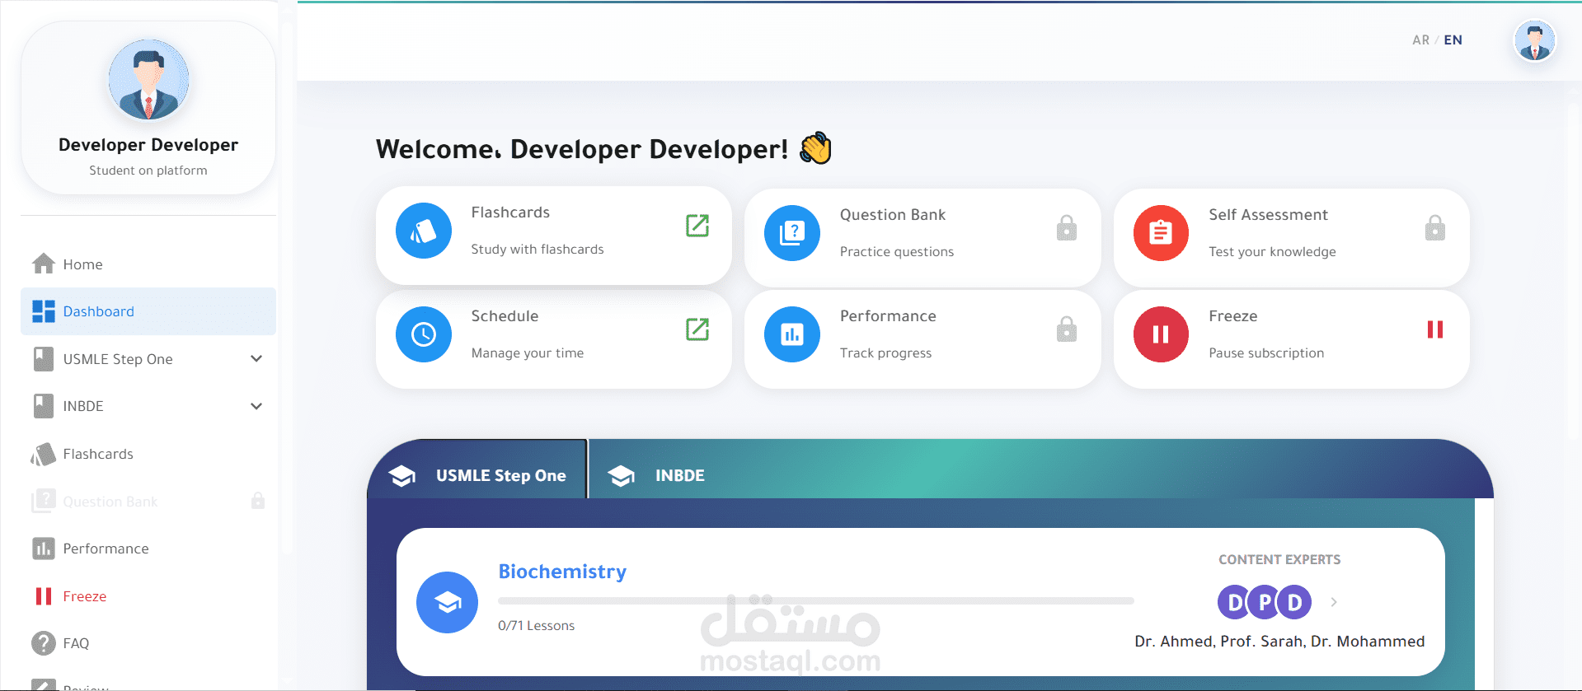
Task: Click the Home house icon in sidebar
Action: pos(44,264)
